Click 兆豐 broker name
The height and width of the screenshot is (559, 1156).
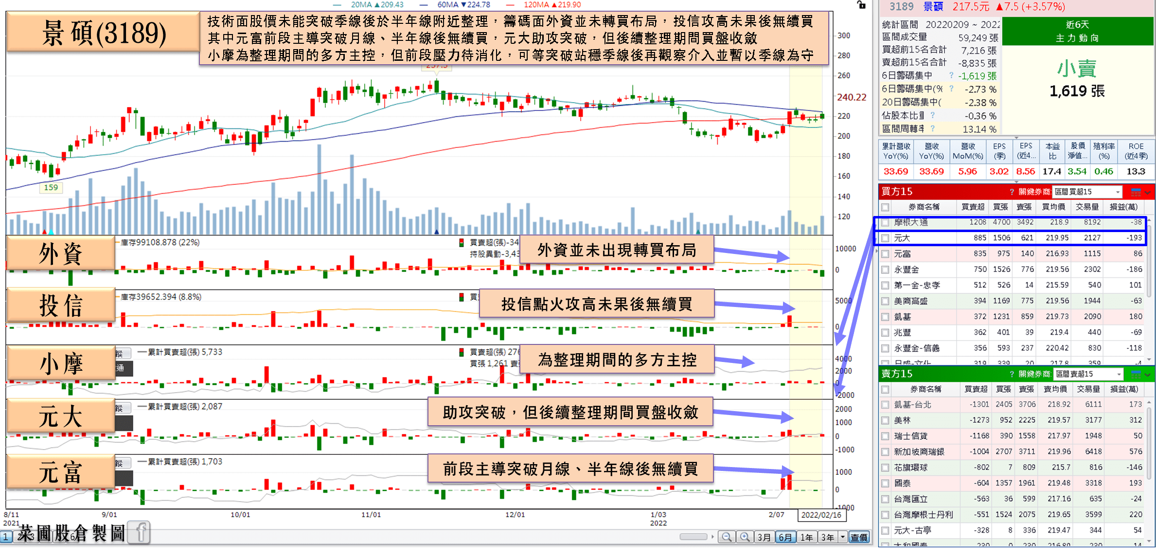(x=903, y=333)
